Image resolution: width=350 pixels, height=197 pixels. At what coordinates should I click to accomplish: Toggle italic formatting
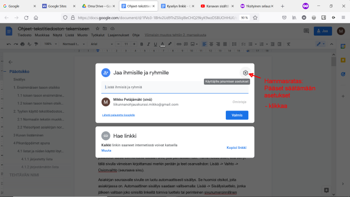point(148,44)
